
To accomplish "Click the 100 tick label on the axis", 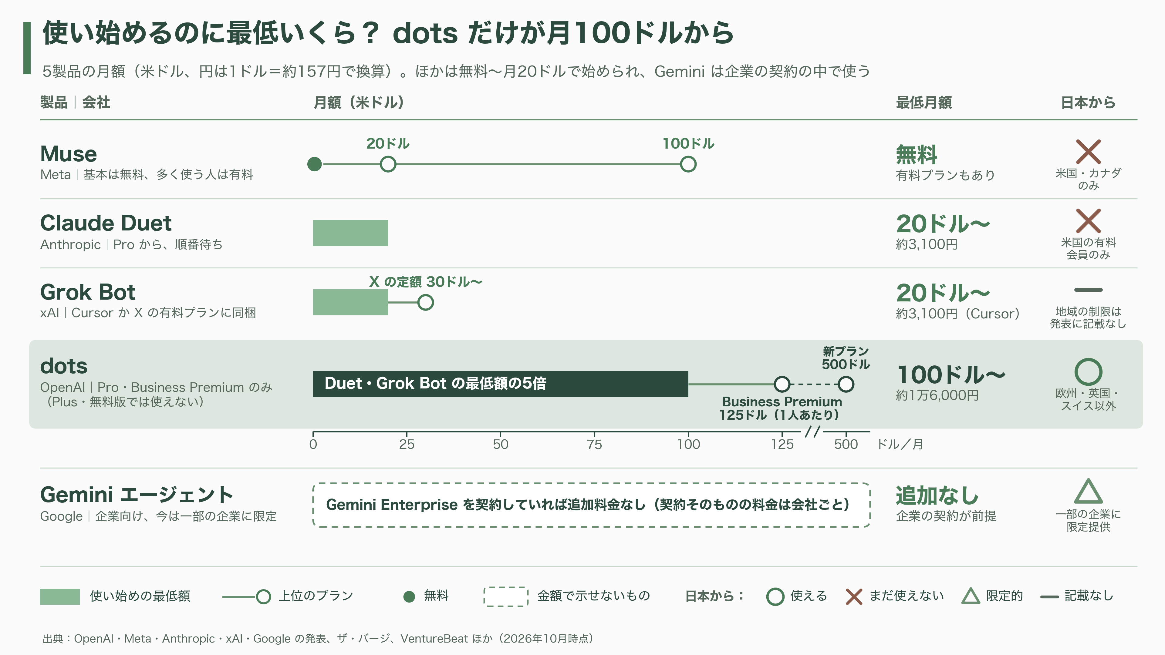I will (x=688, y=444).
